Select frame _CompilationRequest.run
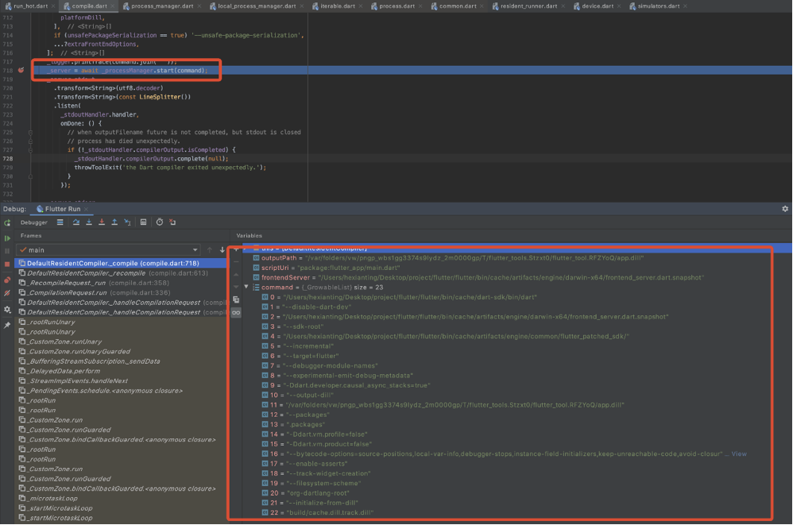This screenshot has height=525, width=793. tap(121, 292)
